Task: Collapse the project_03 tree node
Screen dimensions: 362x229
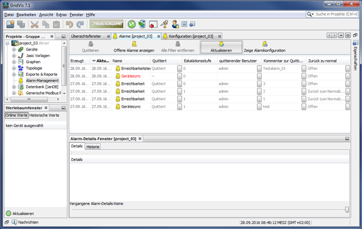Action: (7, 43)
